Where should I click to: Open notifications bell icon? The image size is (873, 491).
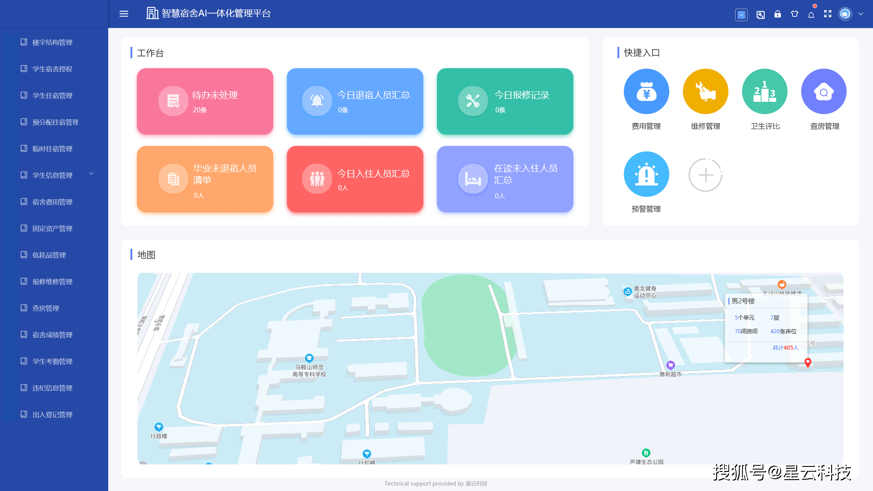(811, 15)
